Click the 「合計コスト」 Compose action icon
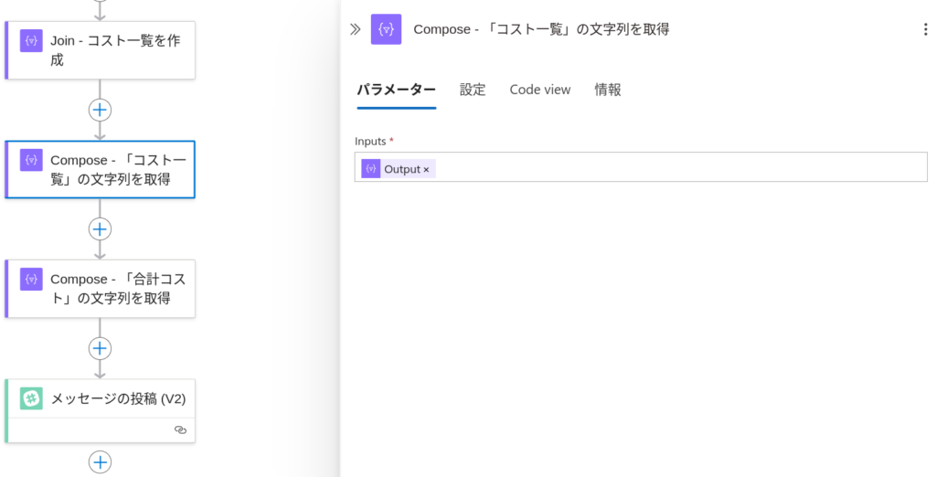Screen dimensions: 936x477 (31, 279)
